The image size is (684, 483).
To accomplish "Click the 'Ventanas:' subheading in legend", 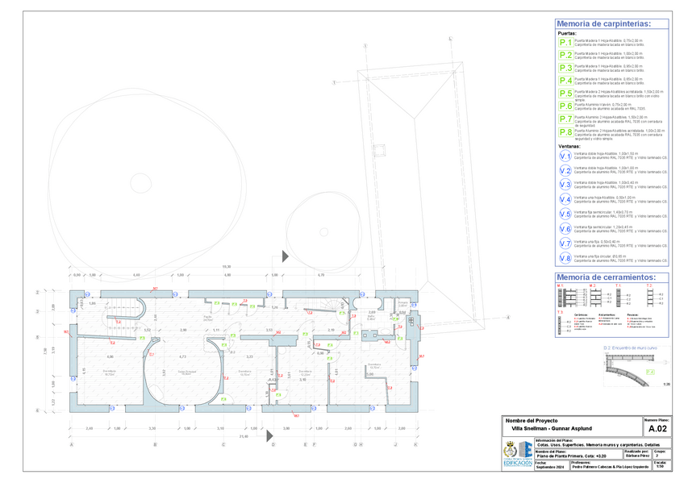I will coord(571,147).
